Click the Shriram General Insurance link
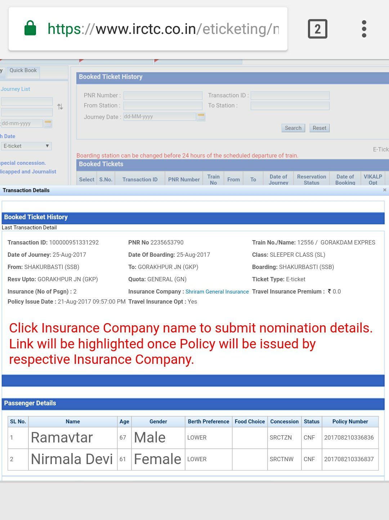The width and height of the screenshot is (389, 520). [217, 292]
